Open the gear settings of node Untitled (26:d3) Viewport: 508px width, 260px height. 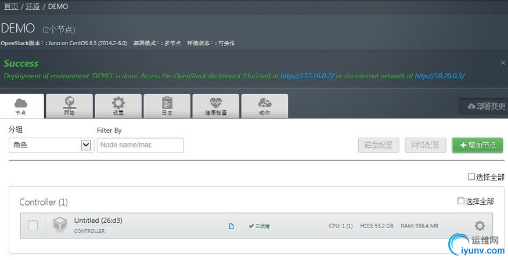[x=480, y=226]
